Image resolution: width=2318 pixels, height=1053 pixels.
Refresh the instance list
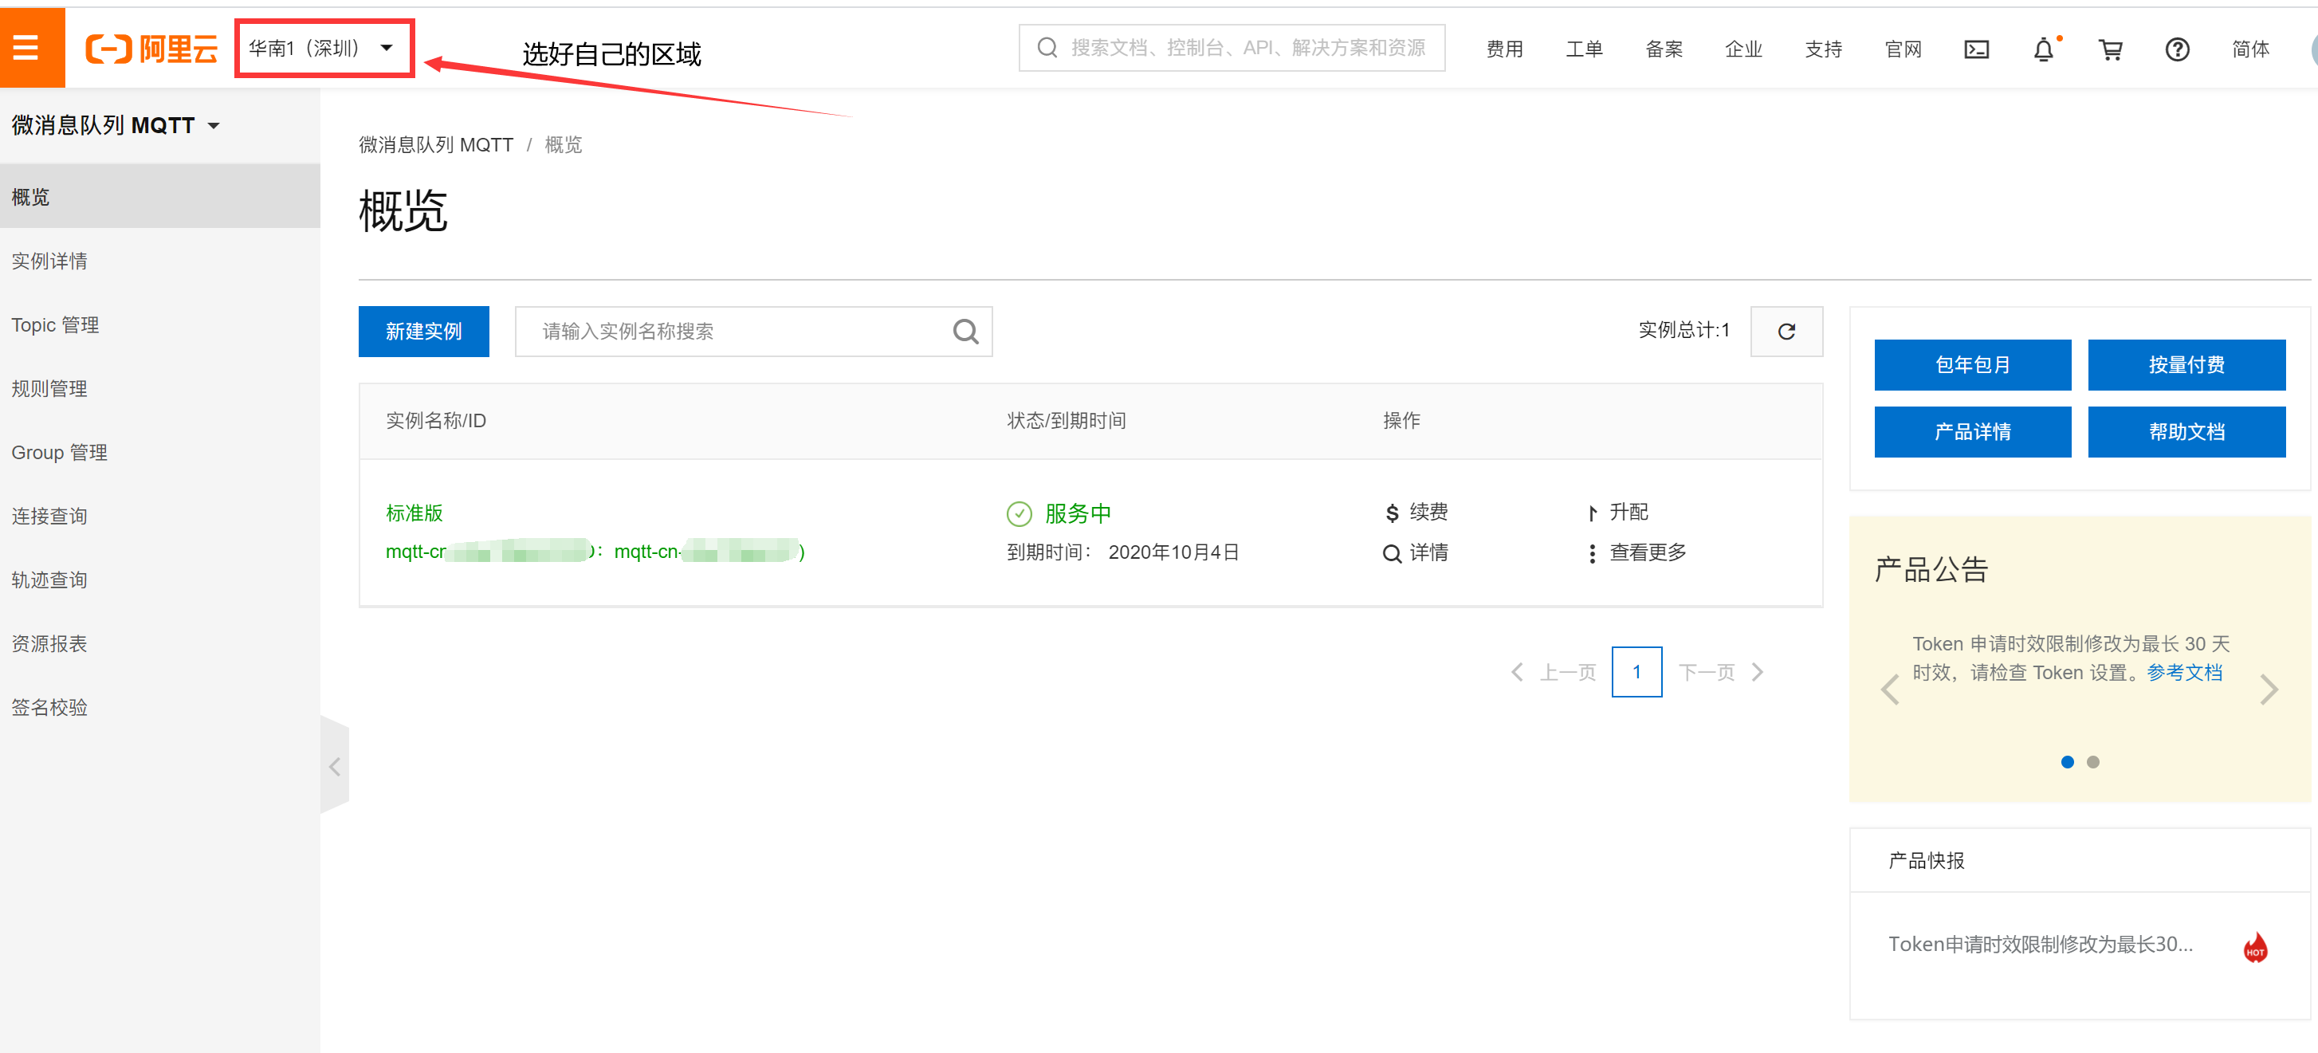(x=1786, y=331)
